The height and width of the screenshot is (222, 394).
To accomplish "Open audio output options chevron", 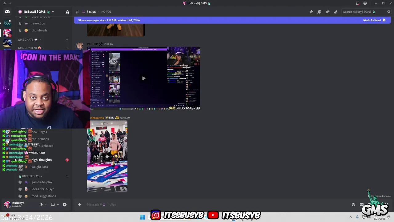I will pos(58,204).
